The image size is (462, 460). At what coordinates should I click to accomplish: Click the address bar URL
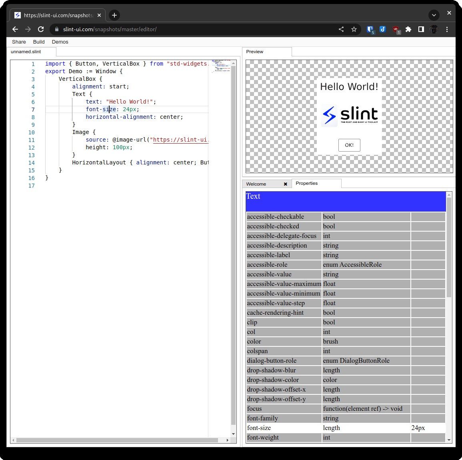click(x=110, y=29)
